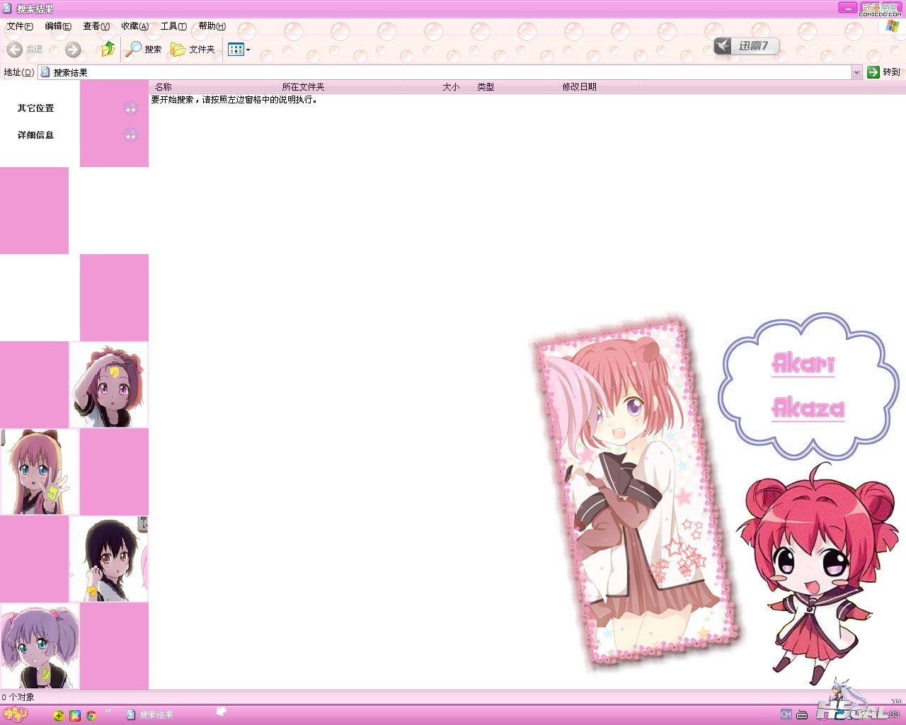Open the Tools (工具) menu
The image size is (906, 725).
[x=173, y=26]
